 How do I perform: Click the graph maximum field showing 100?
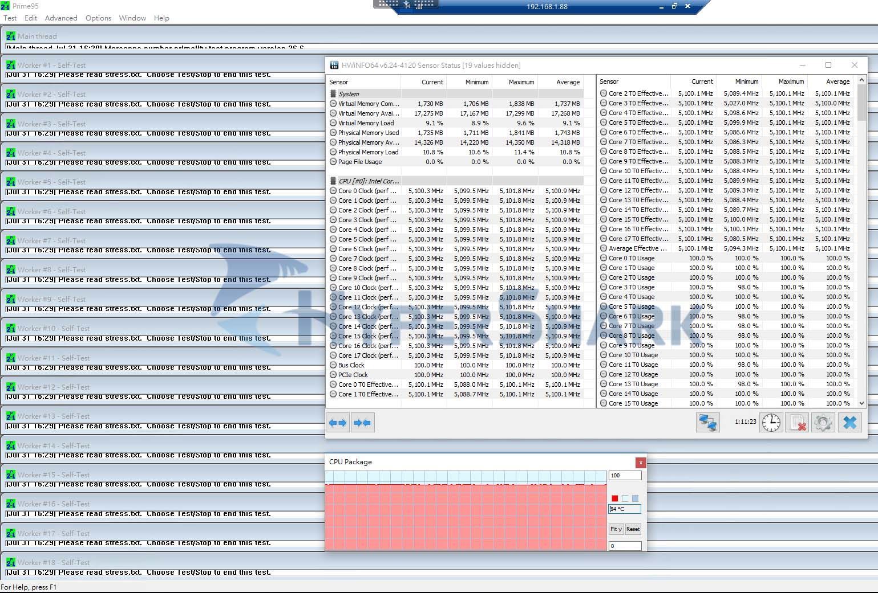pos(625,475)
